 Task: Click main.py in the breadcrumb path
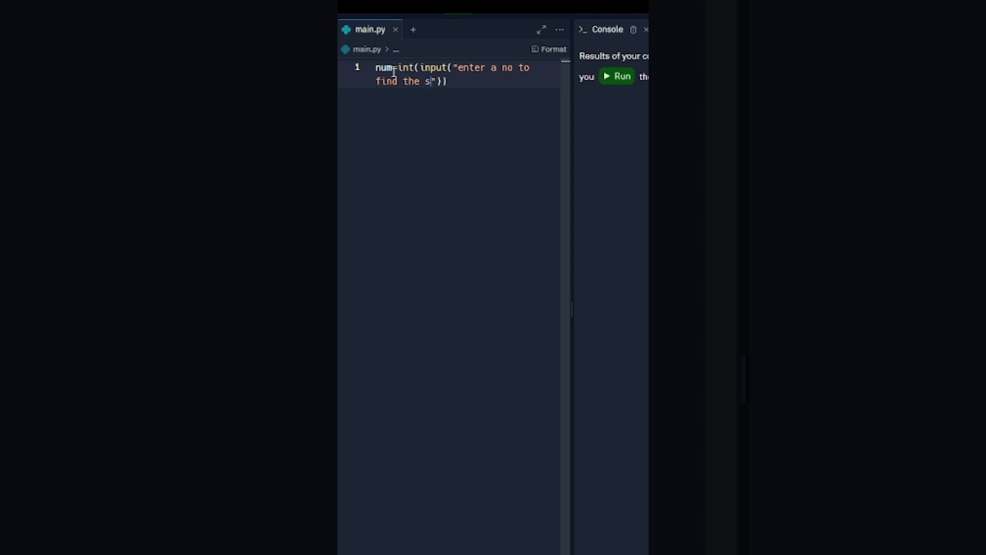click(x=367, y=49)
